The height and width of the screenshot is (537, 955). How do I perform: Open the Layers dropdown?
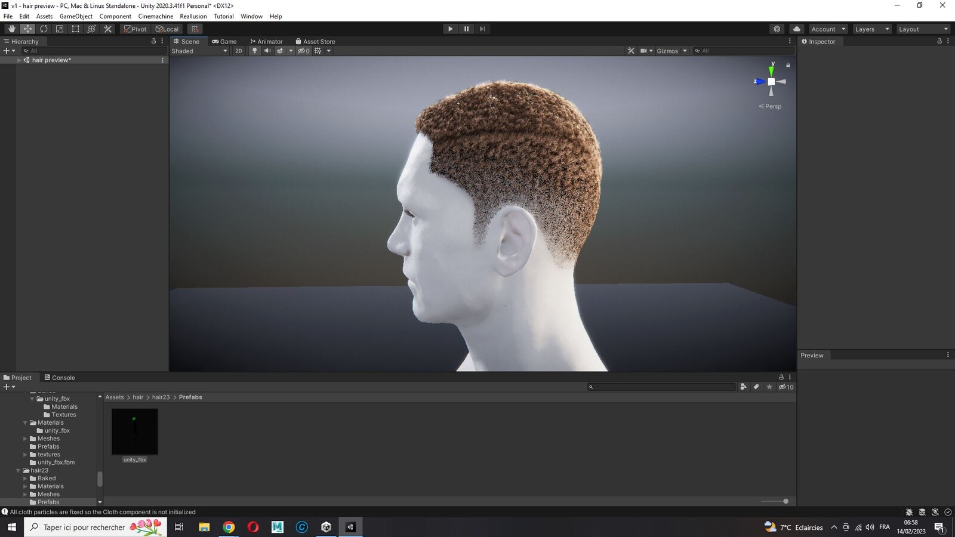click(x=871, y=29)
